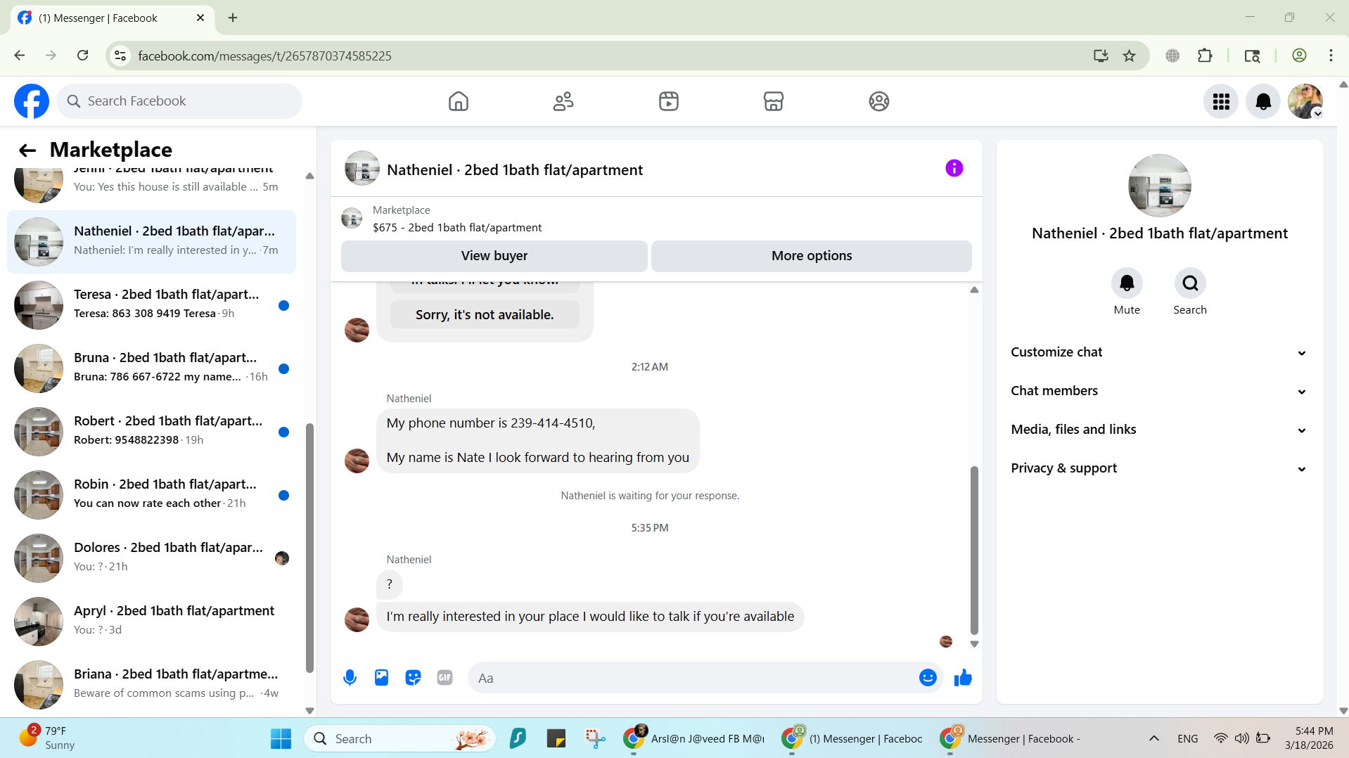This screenshot has height=758, width=1349.
Task: Click the Search Facebook field
Action: 180,101
